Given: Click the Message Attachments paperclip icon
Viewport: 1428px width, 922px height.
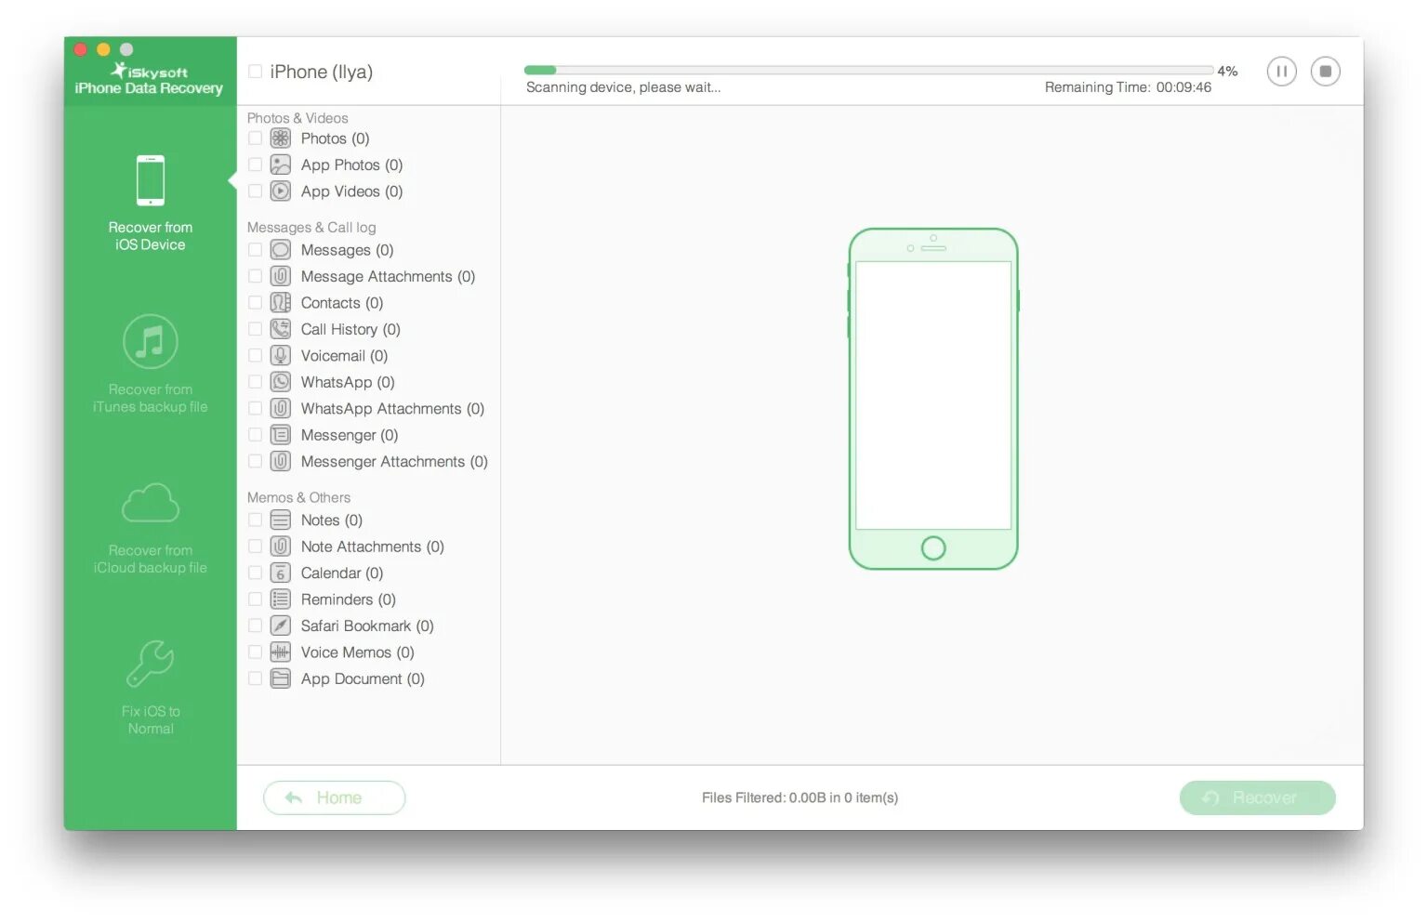Looking at the screenshot, I should pyautogui.click(x=281, y=277).
